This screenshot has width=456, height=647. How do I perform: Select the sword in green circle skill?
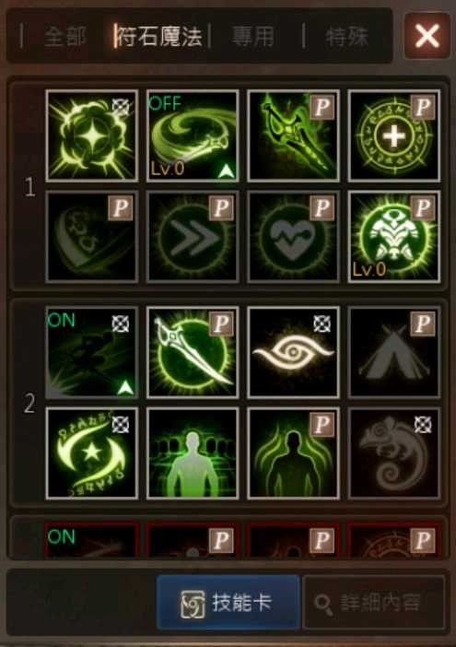(193, 352)
